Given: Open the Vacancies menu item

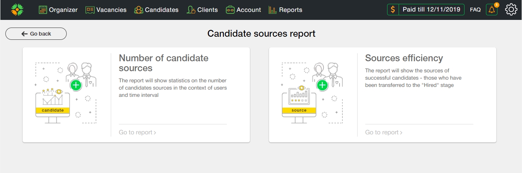Looking at the screenshot, I should 111,10.
